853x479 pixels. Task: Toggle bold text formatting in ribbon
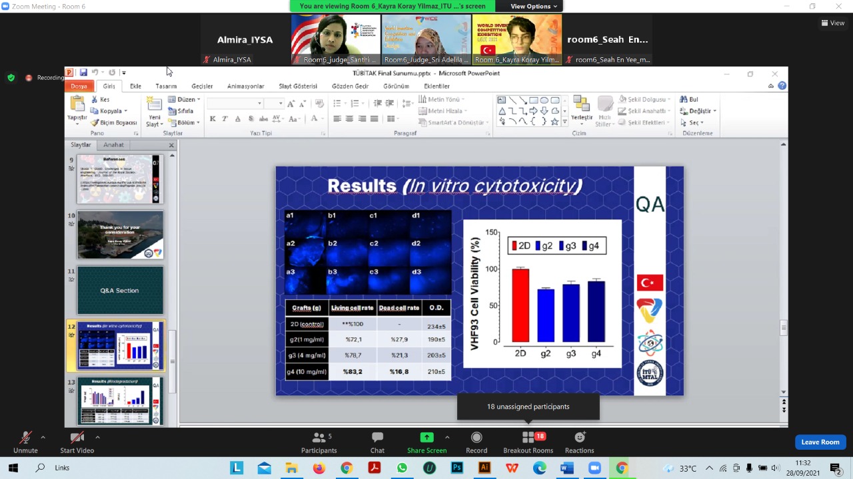click(x=213, y=119)
